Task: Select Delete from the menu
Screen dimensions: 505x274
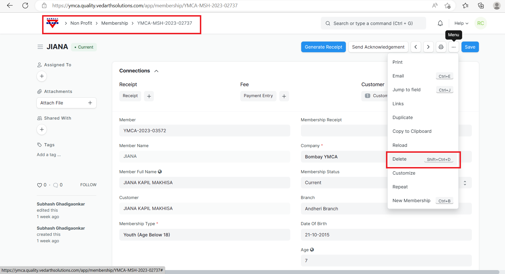Action: coord(399,159)
